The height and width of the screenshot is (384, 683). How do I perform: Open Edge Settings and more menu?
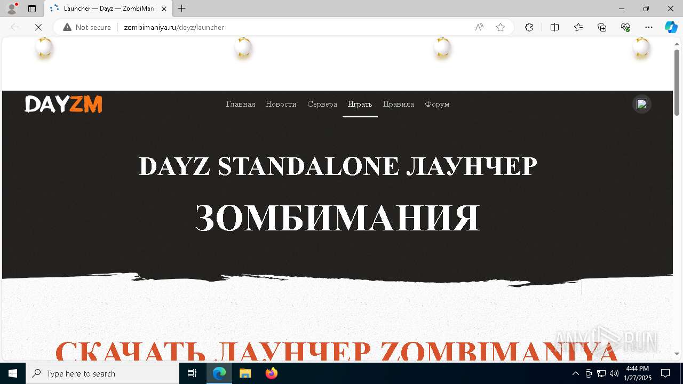(x=649, y=27)
